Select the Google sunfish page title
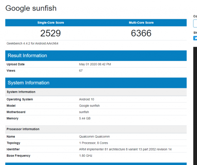This screenshot has width=197, height=165. [31, 8]
